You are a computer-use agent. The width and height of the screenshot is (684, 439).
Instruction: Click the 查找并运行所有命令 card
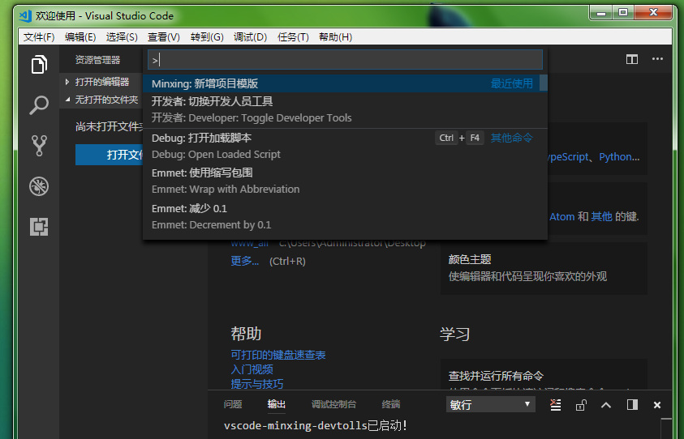[x=544, y=374]
